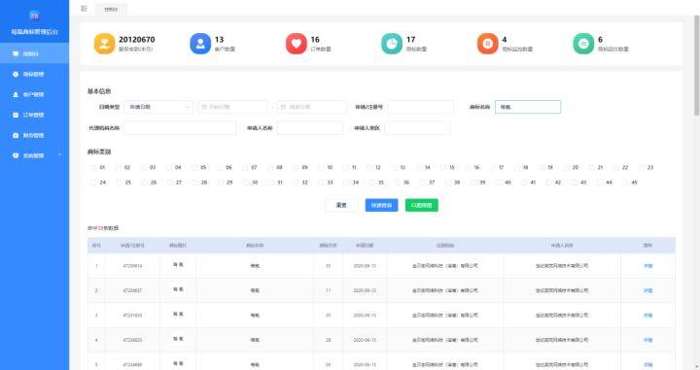Click the sidebar collapse icon beside the top tab

point(84,9)
